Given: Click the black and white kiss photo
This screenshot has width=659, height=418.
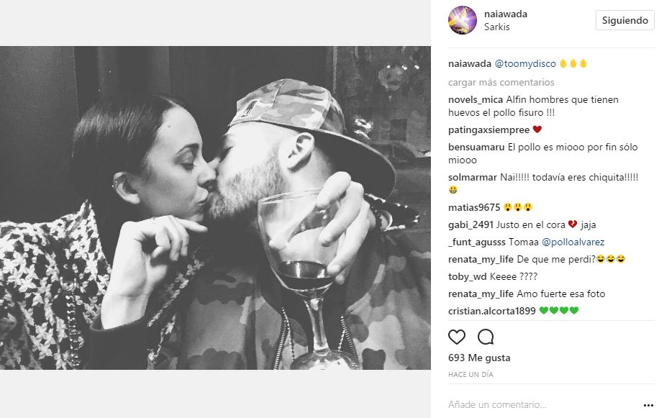Looking at the screenshot, I should [216, 209].
